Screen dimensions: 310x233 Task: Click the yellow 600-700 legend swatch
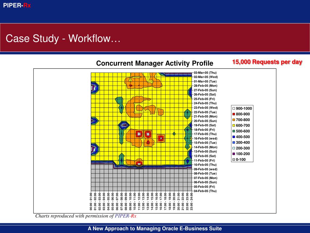234,125
